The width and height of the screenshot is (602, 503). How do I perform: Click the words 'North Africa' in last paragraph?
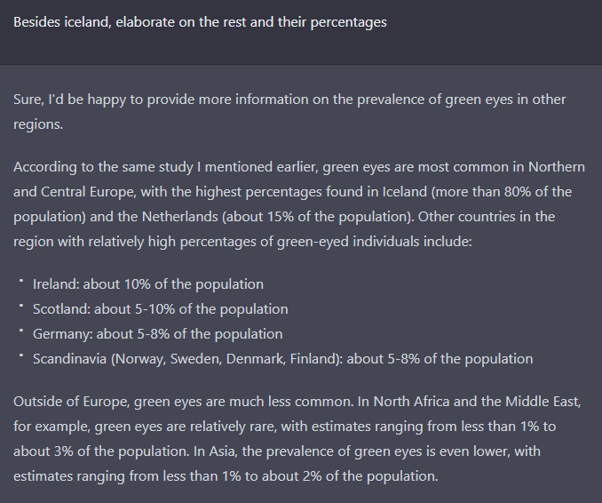[x=411, y=402]
